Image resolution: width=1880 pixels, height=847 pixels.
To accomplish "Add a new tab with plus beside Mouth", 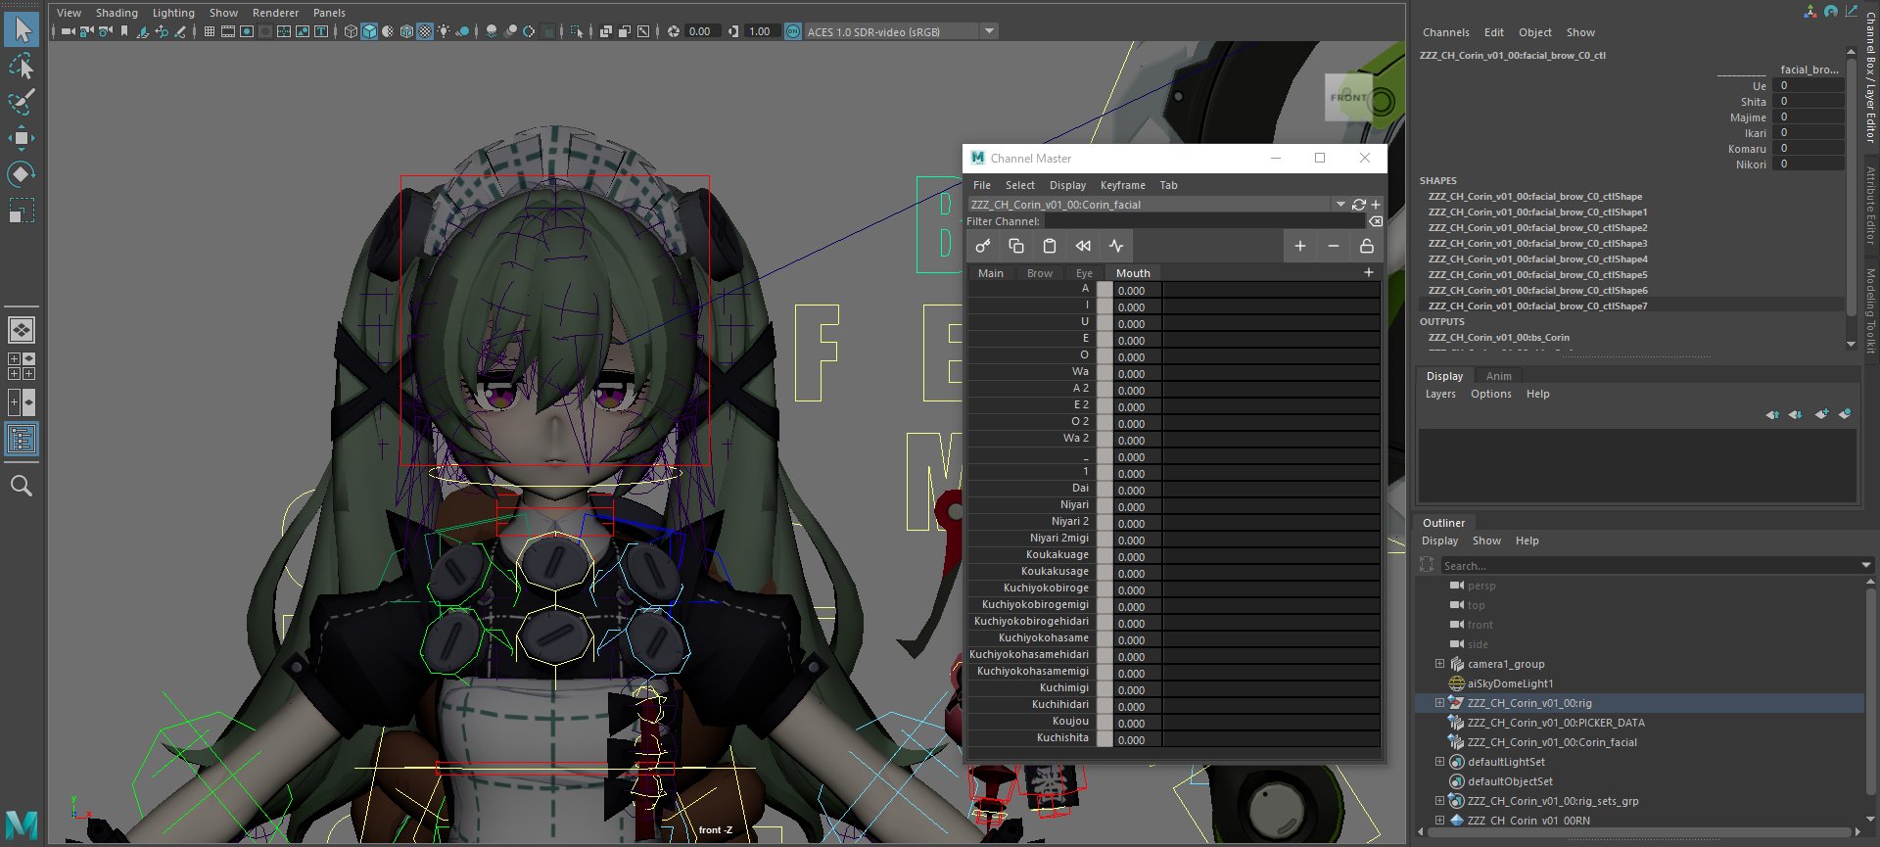I will tap(1368, 272).
